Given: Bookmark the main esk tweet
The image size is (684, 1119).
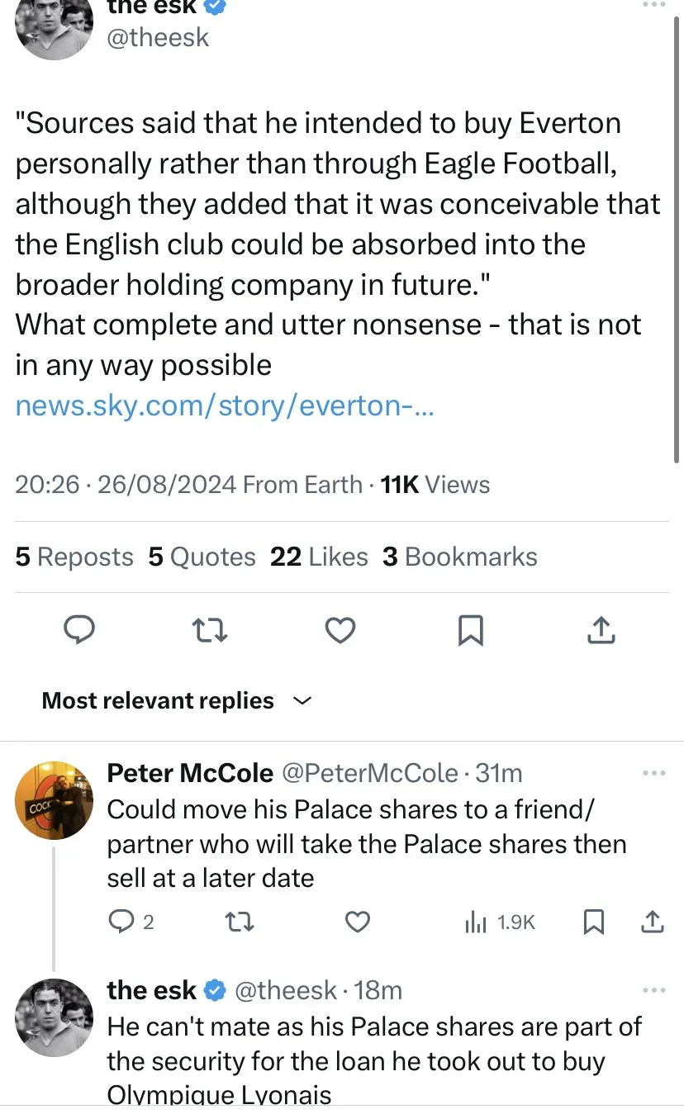Looking at the screenshot, I should tap(470, 631).
